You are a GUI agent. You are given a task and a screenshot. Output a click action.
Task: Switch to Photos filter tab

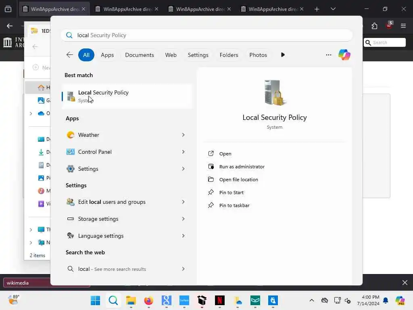coord(258,55)
